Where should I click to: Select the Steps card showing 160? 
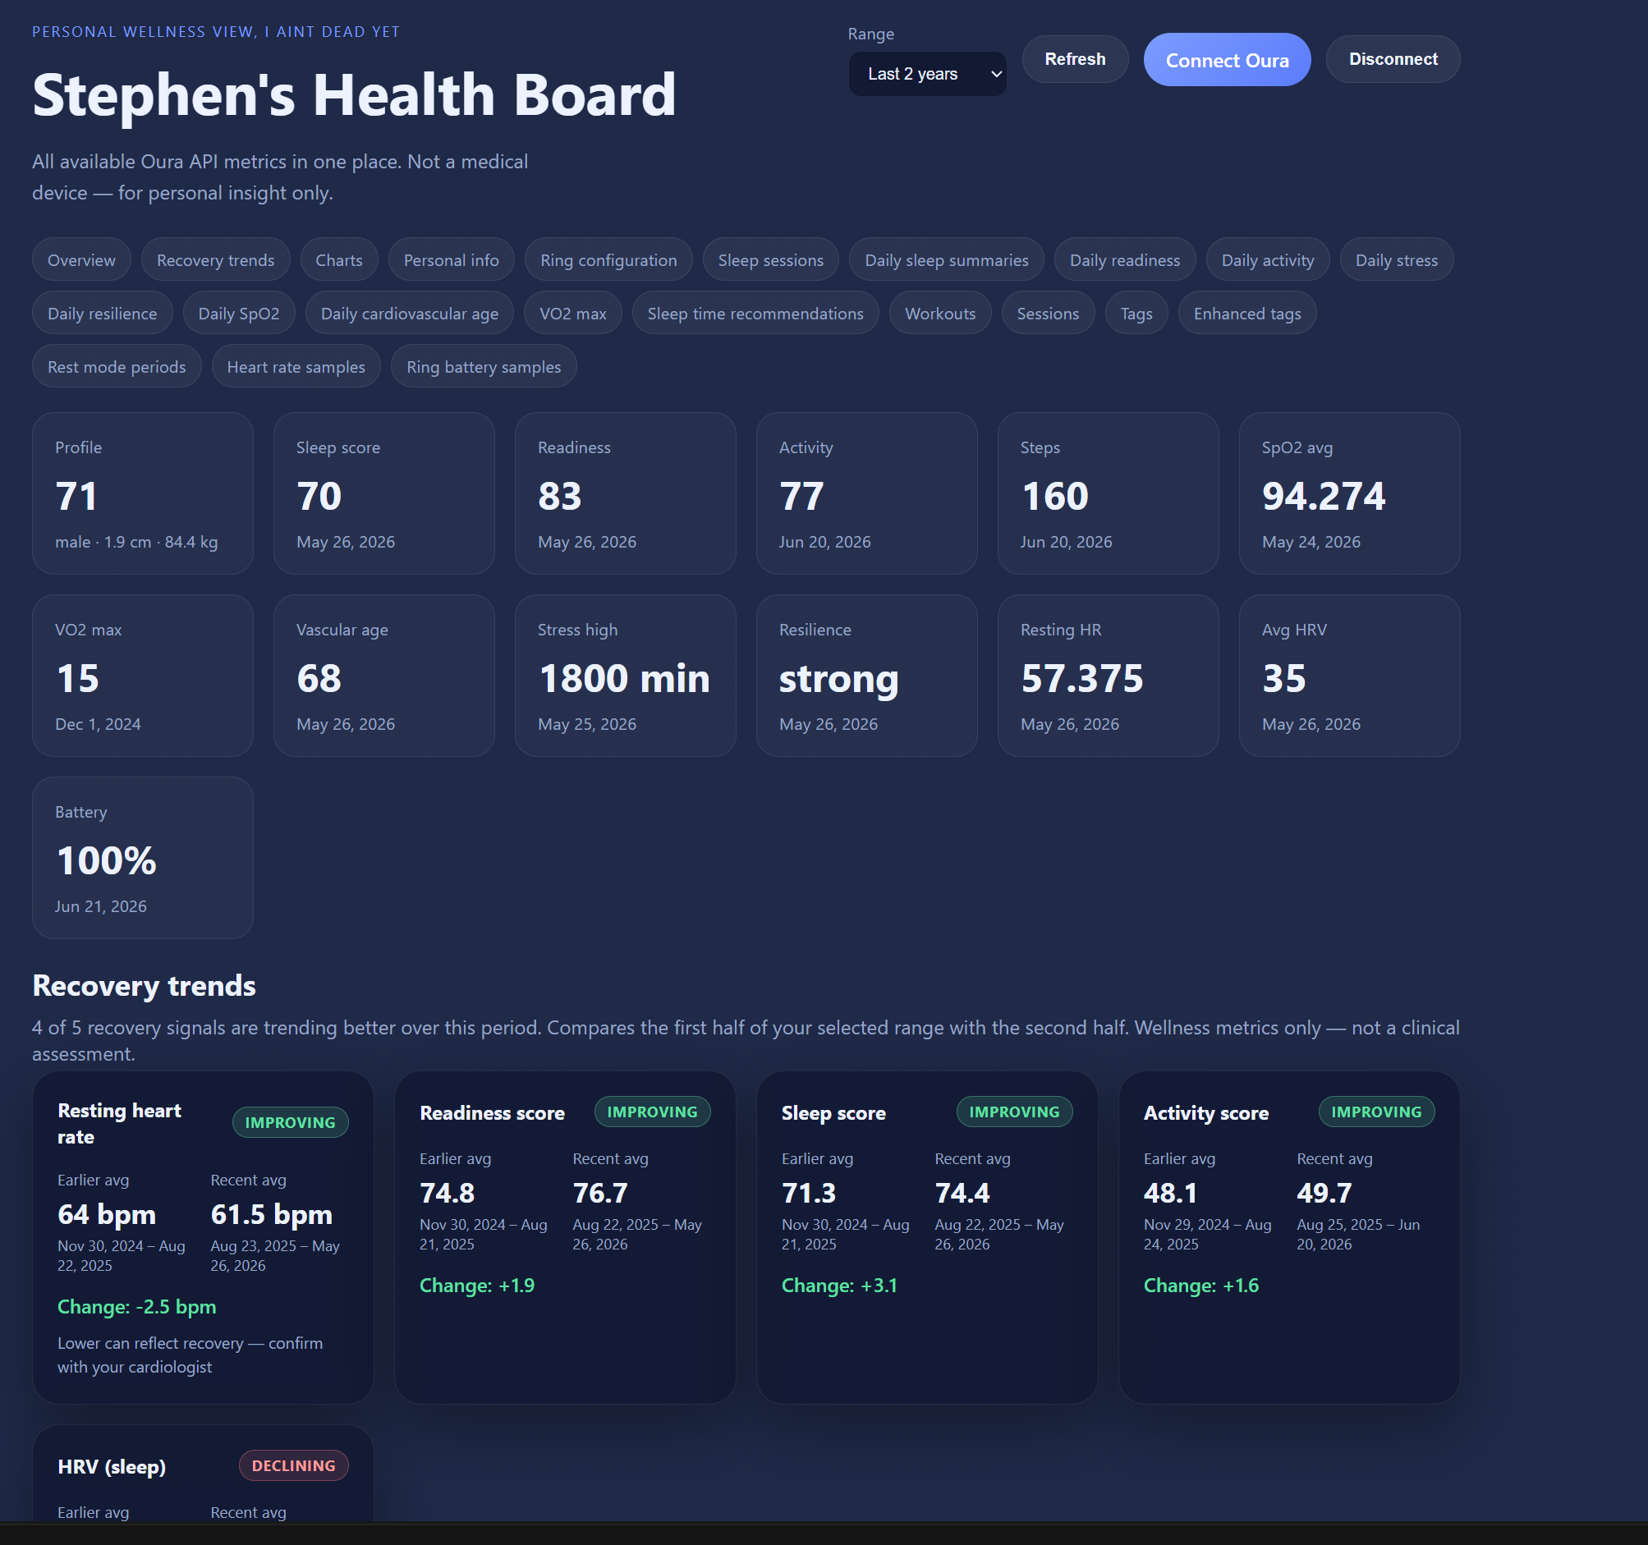pos(1109,493)
